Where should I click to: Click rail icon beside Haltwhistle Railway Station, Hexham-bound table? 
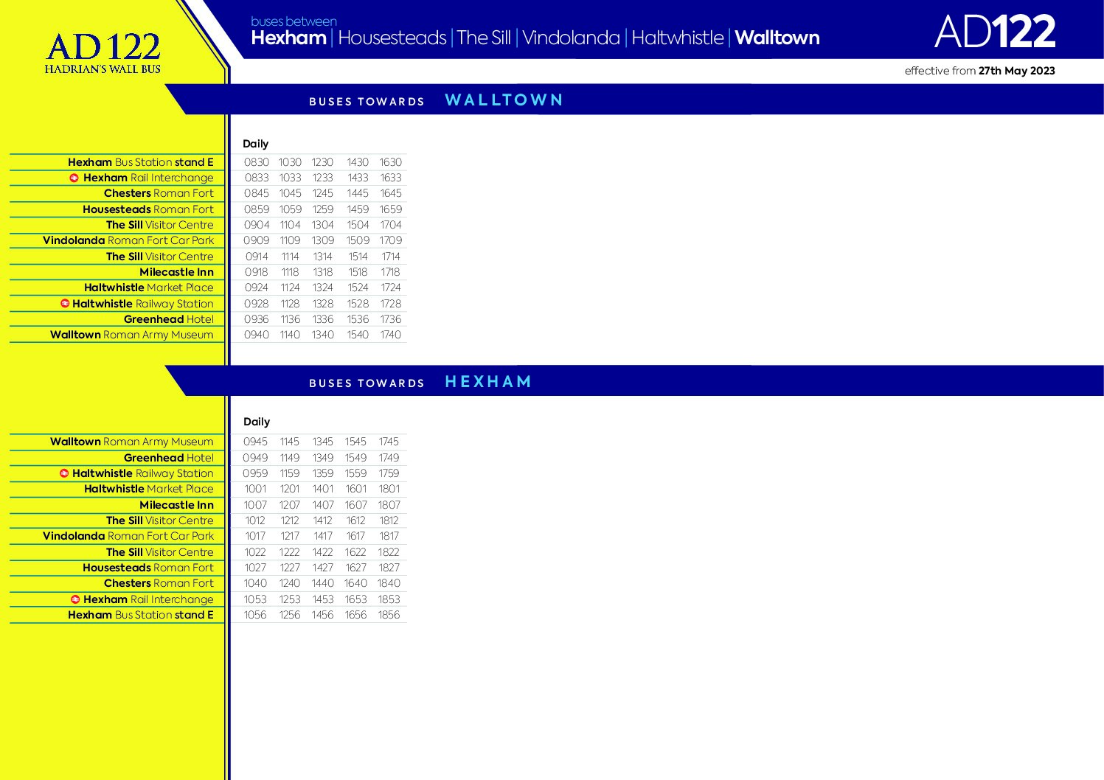tap(64, 473)
